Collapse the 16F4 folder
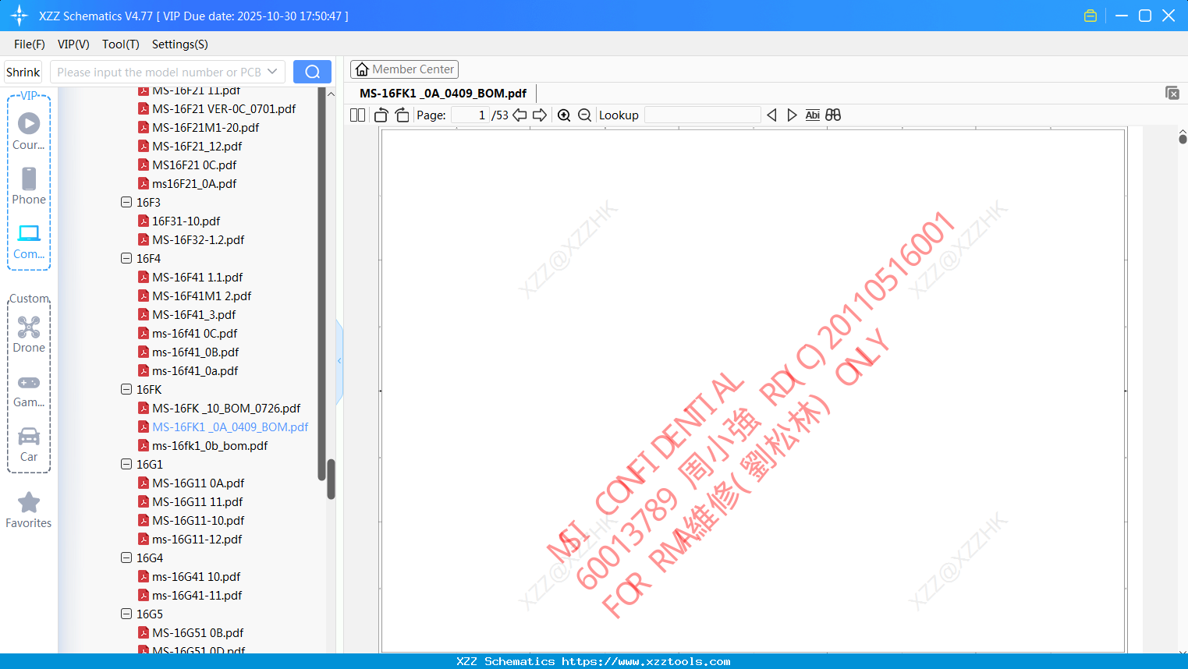Screen dimensions: 1188x669 click(126, 258)
